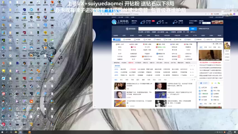Select first highlighted news tab above articles

pos(116,80)
